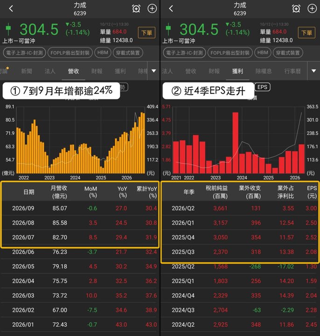Switch to 獲利 tab in right panel

tap(237, 71)
